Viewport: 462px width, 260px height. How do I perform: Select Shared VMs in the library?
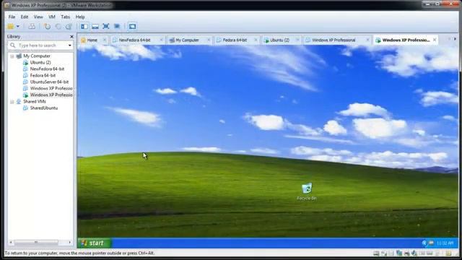pos(35,101)
